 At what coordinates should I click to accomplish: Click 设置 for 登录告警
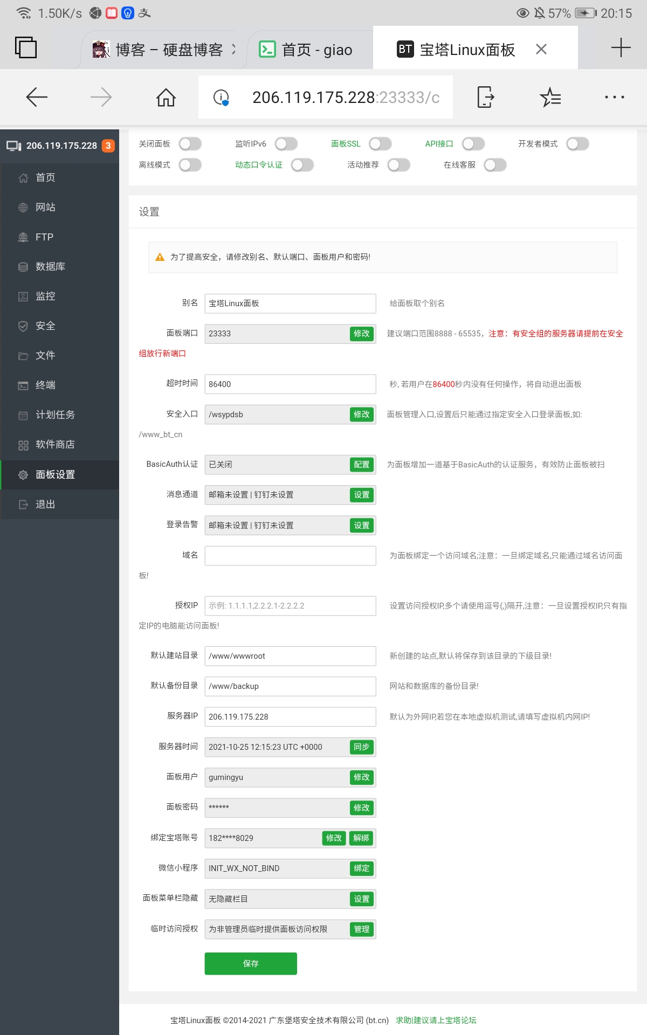[362, 526]
